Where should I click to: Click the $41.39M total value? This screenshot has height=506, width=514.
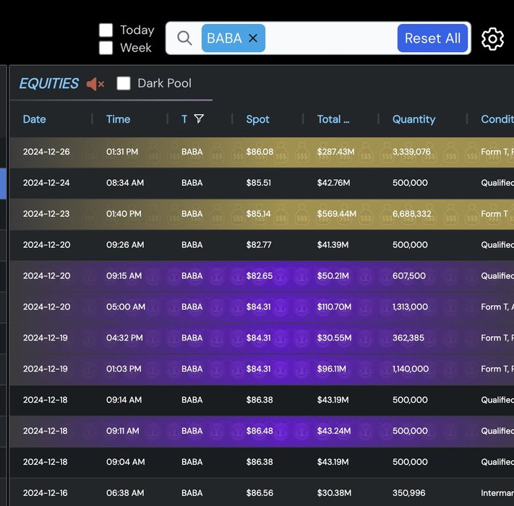(x=333, y=245)
